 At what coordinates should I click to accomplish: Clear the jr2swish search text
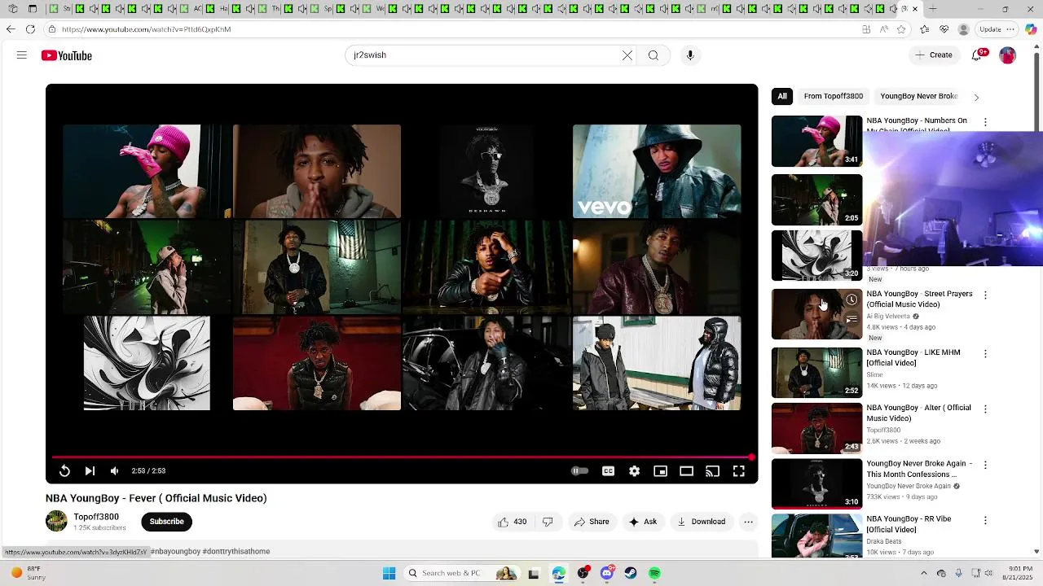(x=627, y=55)
